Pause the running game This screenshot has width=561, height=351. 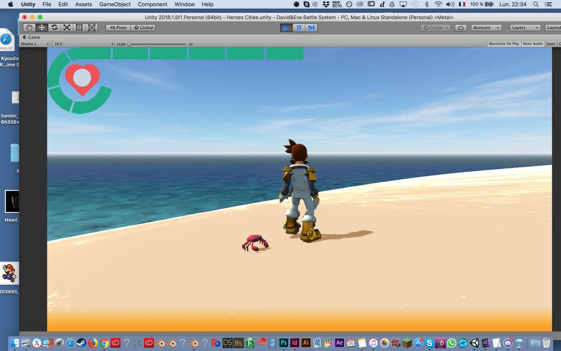point(299,28)
